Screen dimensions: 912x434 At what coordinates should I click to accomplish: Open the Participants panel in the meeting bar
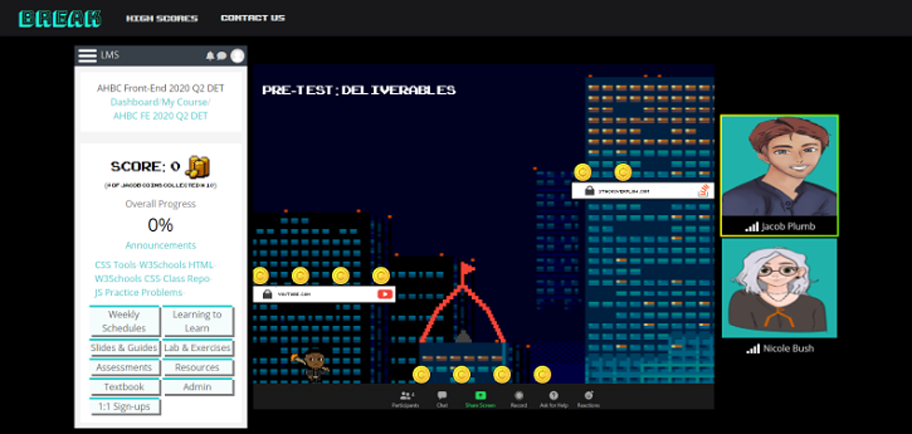406,399
